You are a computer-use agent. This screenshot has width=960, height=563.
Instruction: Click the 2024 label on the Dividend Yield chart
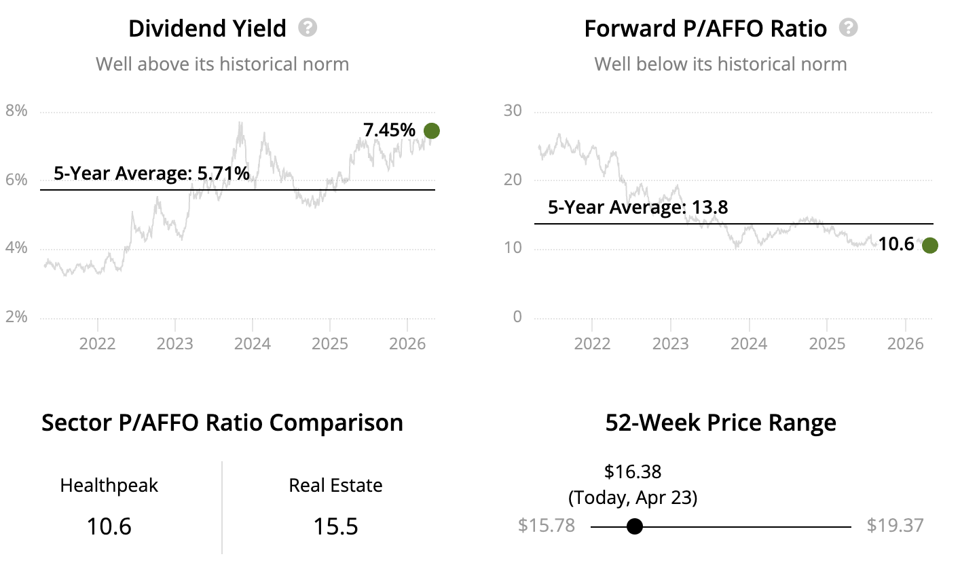(252, 343)
